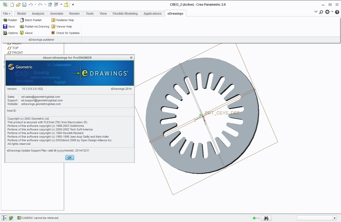The image size is (341, 222).
Task: Undo the last action
Action: [31, 5]
